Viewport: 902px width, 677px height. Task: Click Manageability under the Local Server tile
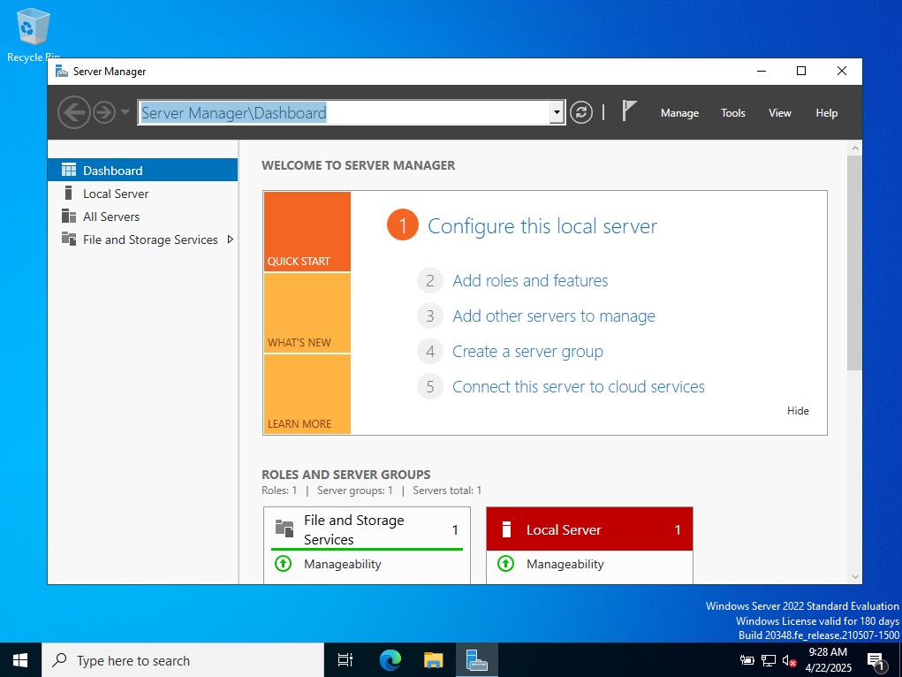(x=565, y=564)
